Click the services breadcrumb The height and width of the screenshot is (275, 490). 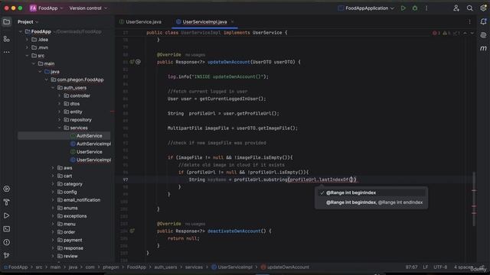tap(194, 267)
